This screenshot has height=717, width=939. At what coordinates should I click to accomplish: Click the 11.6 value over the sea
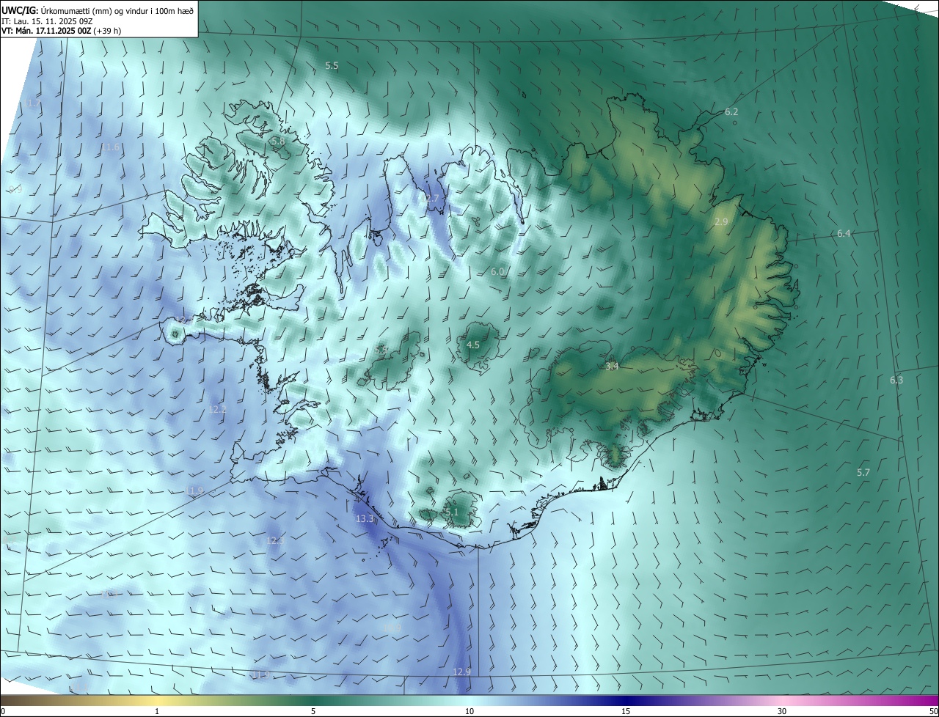[110, 147]
